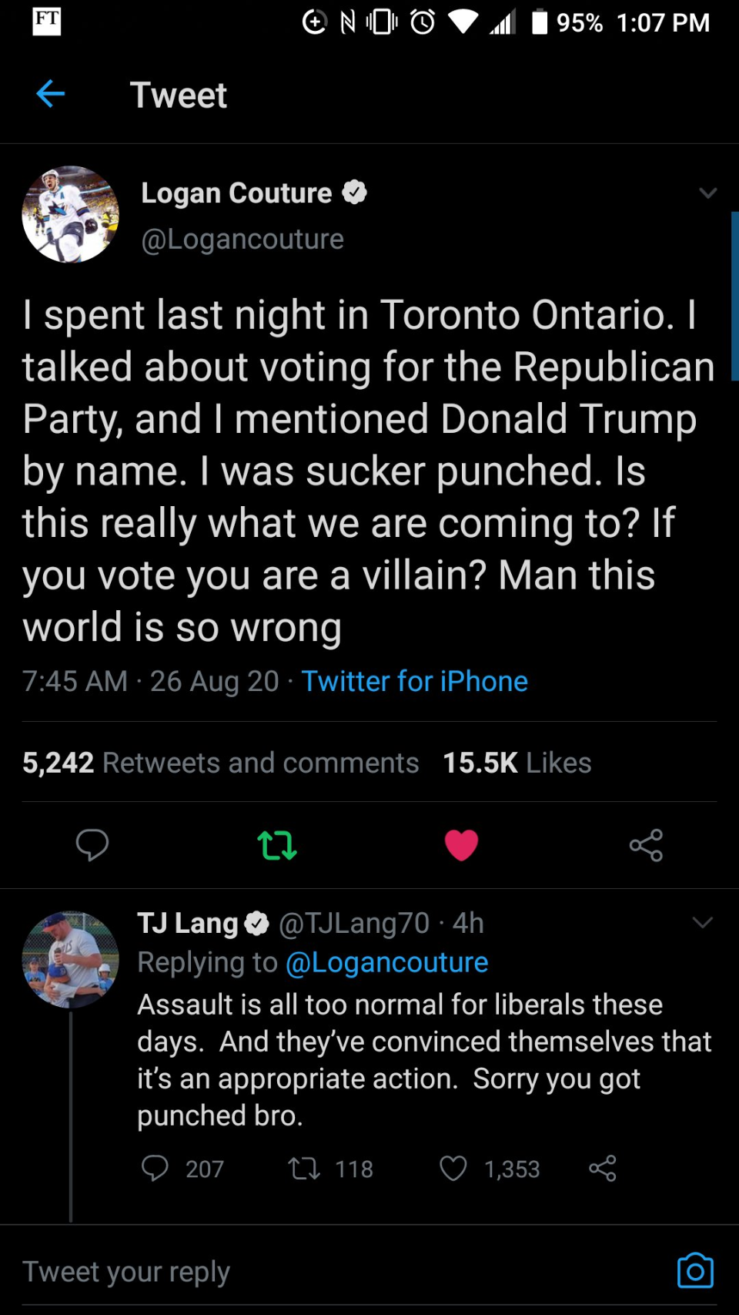Expand options chevron on Logan Couture's tweet
Viewport: 739px width, 1315px height.
tap(707, 193)
